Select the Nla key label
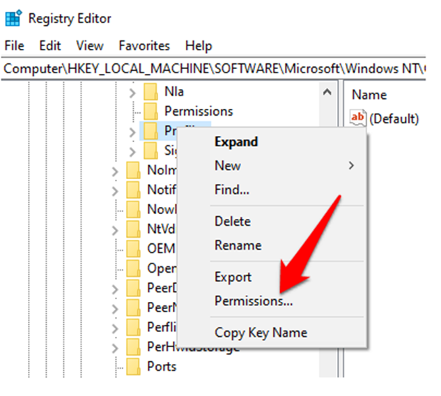This screenshot has width=441, height=396. [174, 92]
